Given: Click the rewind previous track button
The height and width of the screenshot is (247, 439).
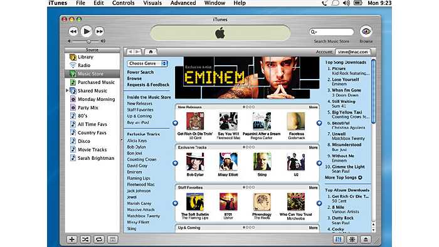Looking at the screenshot, I should (x=73, y=31).
